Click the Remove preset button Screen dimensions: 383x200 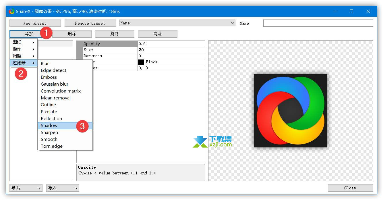(x=90, y=23)
